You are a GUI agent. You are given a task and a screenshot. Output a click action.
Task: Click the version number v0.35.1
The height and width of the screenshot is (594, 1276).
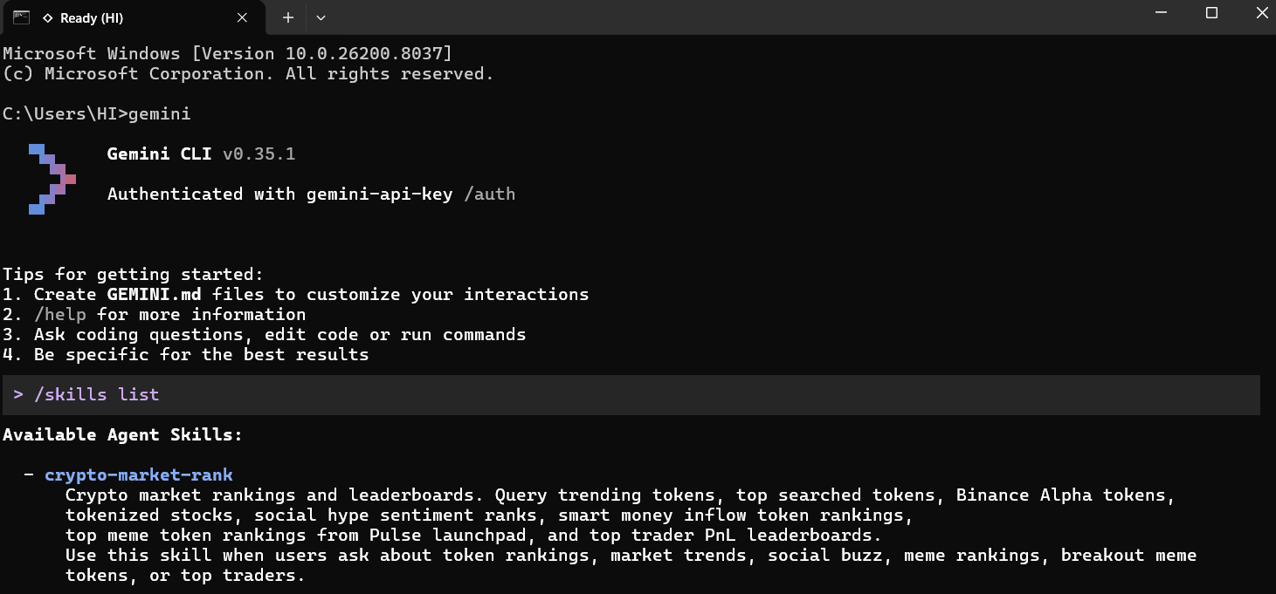[259, 154]
